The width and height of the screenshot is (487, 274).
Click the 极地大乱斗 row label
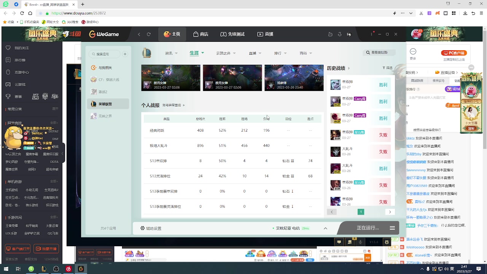pyautogui.click(x=158, y=146)
